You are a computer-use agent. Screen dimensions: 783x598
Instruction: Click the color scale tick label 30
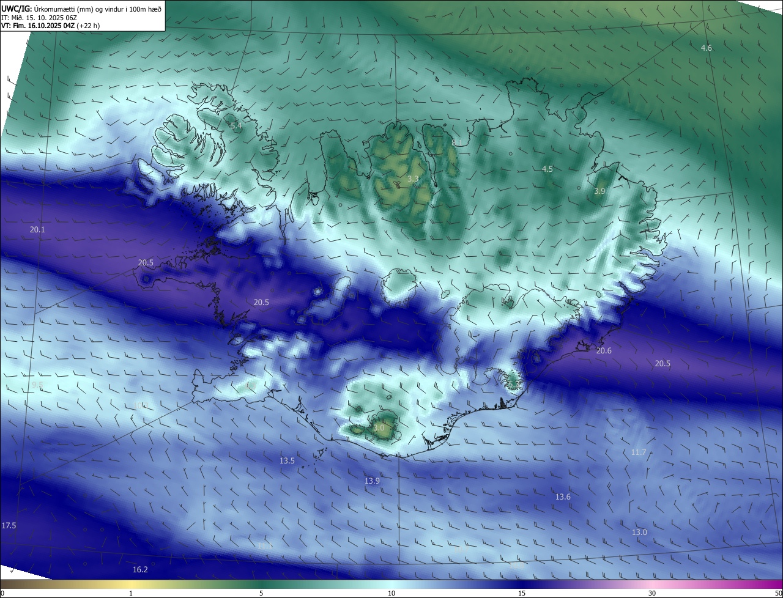click(x=652, y=593)
